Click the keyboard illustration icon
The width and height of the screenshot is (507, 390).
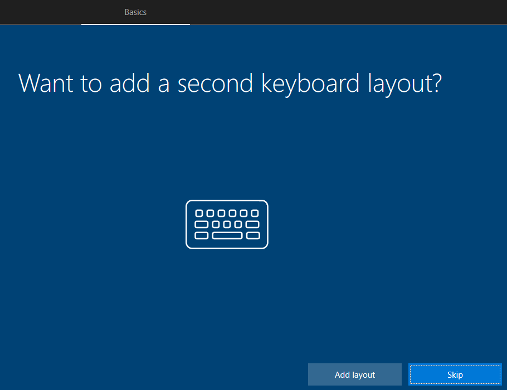click(227, 224)
